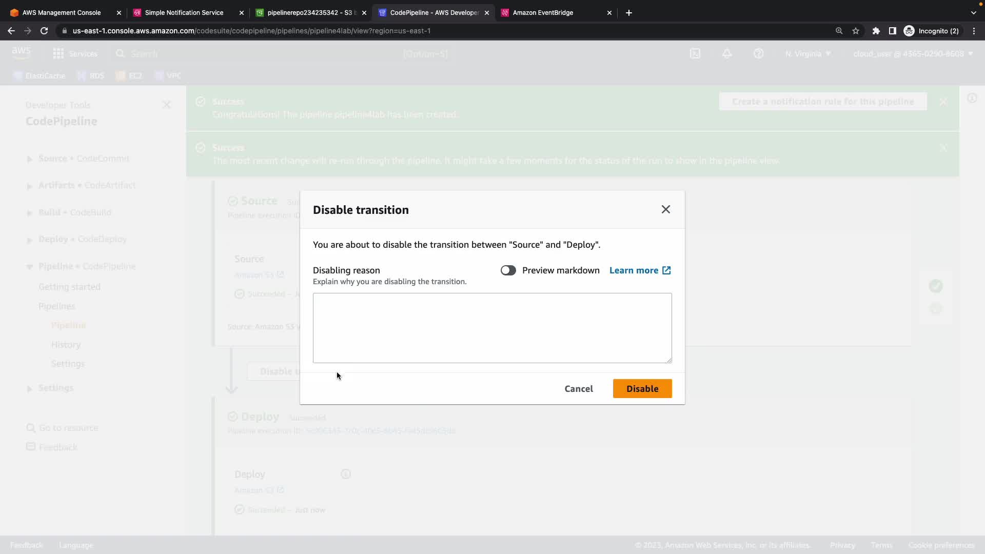Cancel the Disable transition dialog

578,389
